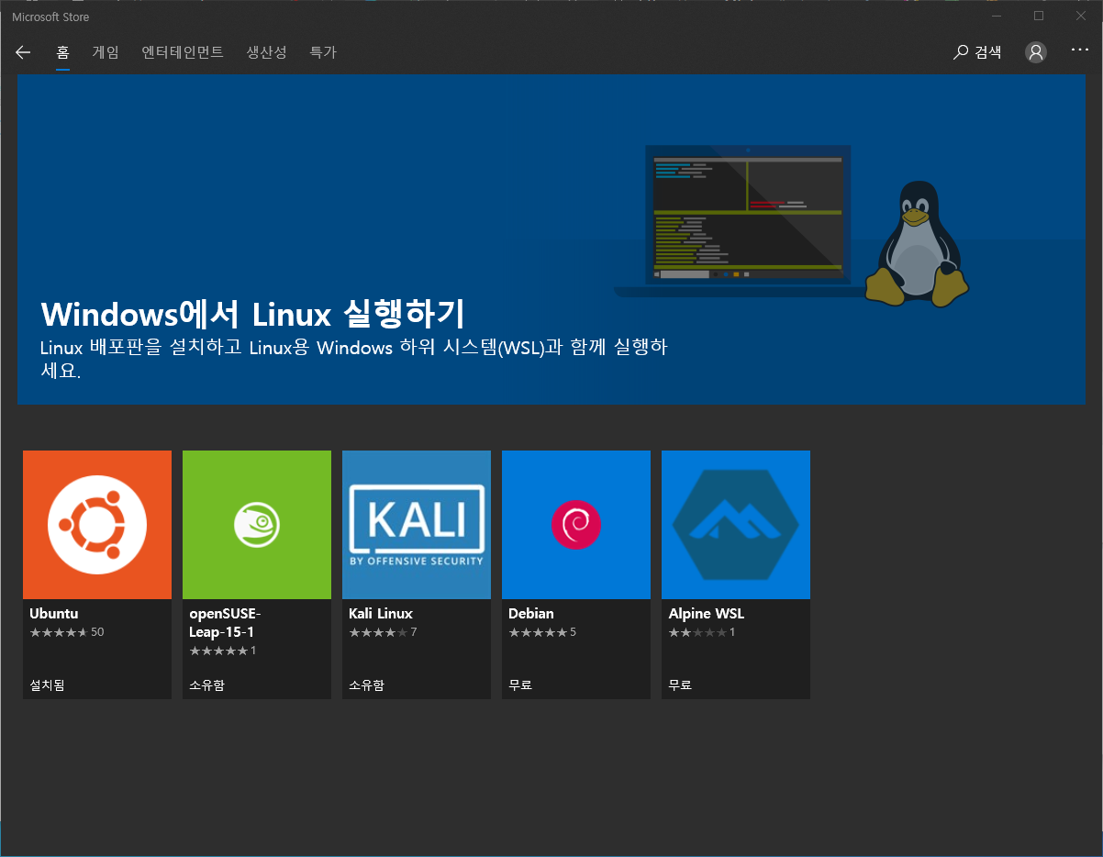Click Ubuntu's star rating
This screenshot has width=1103, height=857.
[59, 632]
